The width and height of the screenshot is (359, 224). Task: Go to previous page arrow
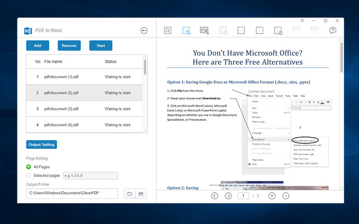215,196
